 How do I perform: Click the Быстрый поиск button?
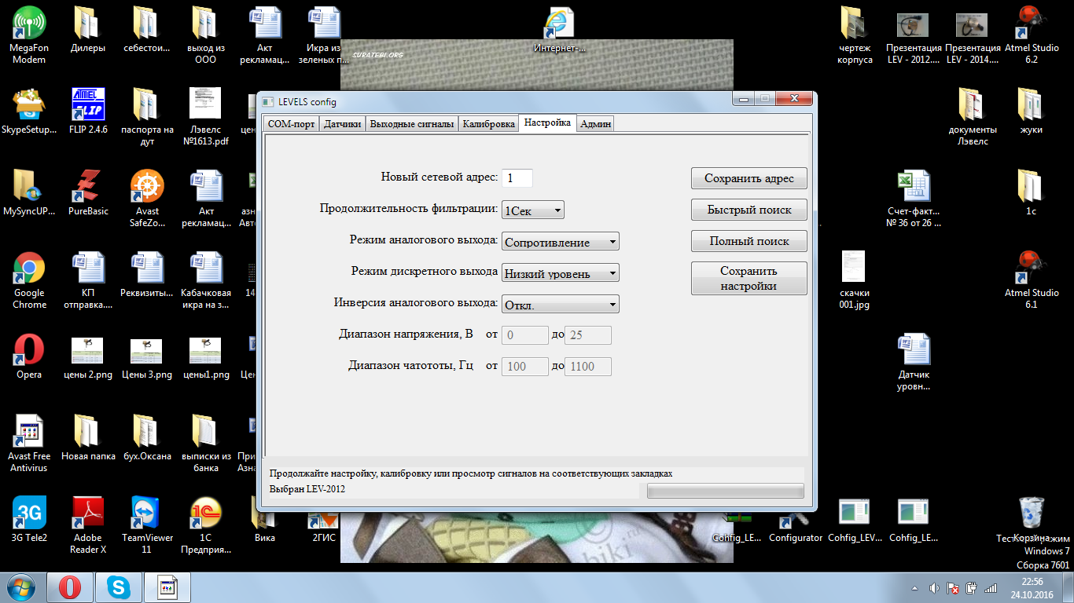(x=748, y=210)
